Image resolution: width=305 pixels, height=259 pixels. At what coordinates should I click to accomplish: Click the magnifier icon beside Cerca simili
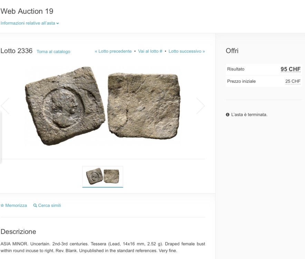(35, 205)
